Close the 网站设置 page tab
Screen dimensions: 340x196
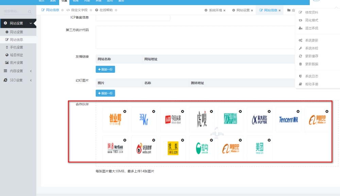pos(252,10)
